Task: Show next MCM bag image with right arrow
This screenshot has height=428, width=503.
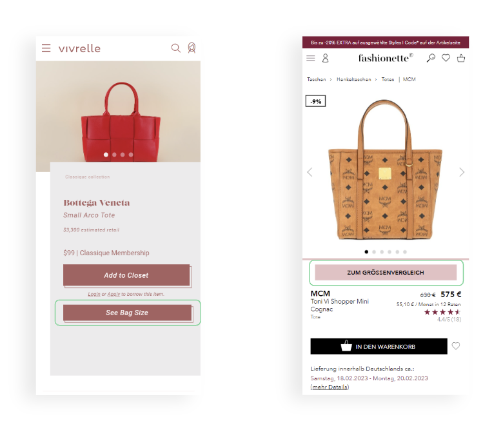Action: (462, 172)
